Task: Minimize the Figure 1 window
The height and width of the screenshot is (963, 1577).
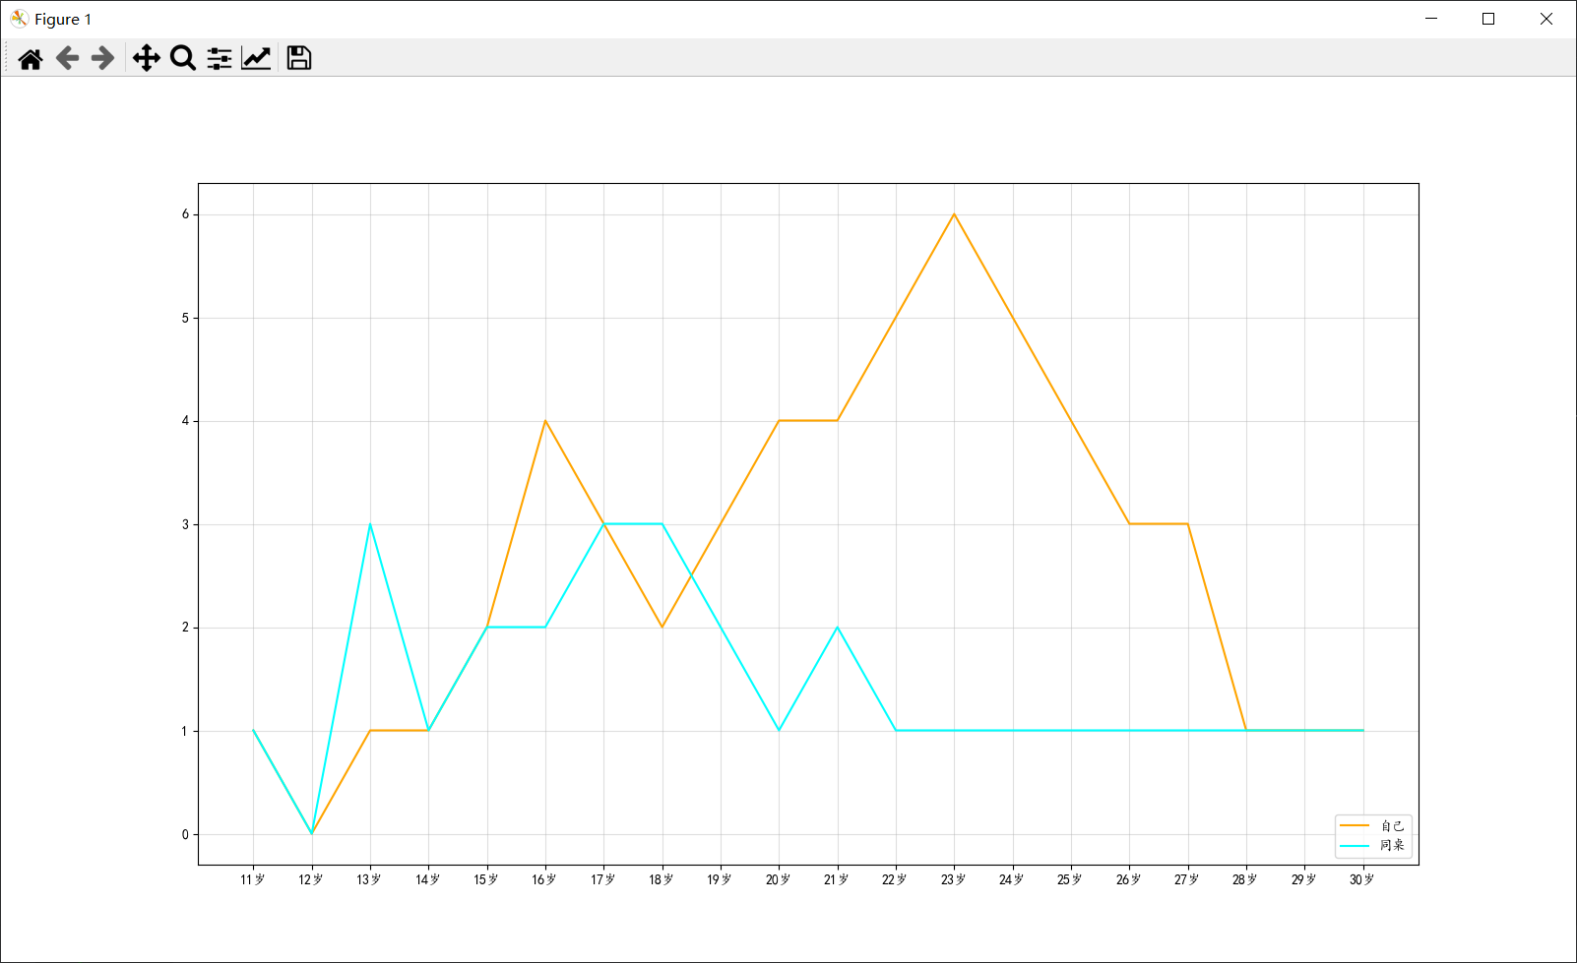Action: [x=1431, y=19]
